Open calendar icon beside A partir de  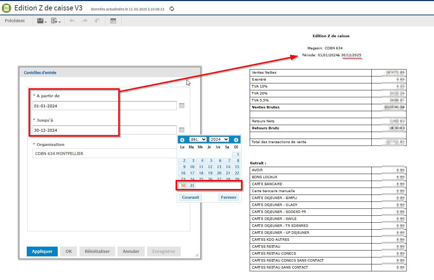[182, 106]
